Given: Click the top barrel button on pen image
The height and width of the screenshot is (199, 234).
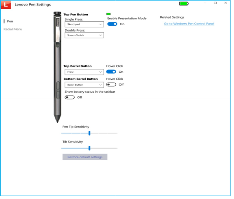Looking at the screenshot, I should (x=58, y=85).
